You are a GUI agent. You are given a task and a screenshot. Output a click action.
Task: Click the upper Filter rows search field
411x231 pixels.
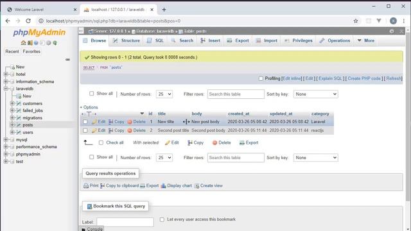point(236,94)
